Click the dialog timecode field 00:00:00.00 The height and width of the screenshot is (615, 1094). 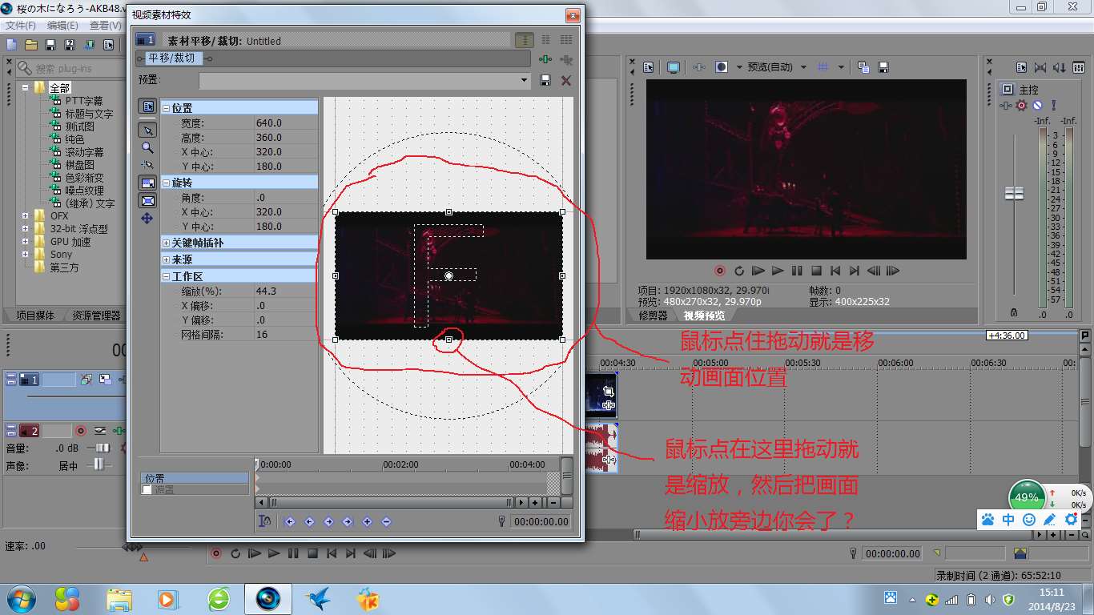pos(541,521)
